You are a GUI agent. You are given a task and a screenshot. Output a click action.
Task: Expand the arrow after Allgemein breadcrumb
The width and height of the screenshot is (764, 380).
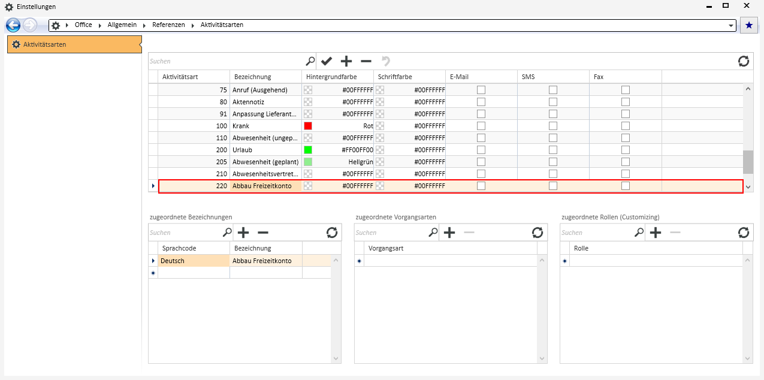point(144,25)
